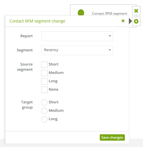
Task: Select Short target group radio button
Action: tap(44, 103)
